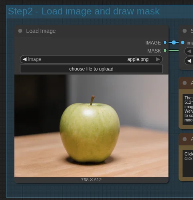Click the MASK output label

point(154,51)
